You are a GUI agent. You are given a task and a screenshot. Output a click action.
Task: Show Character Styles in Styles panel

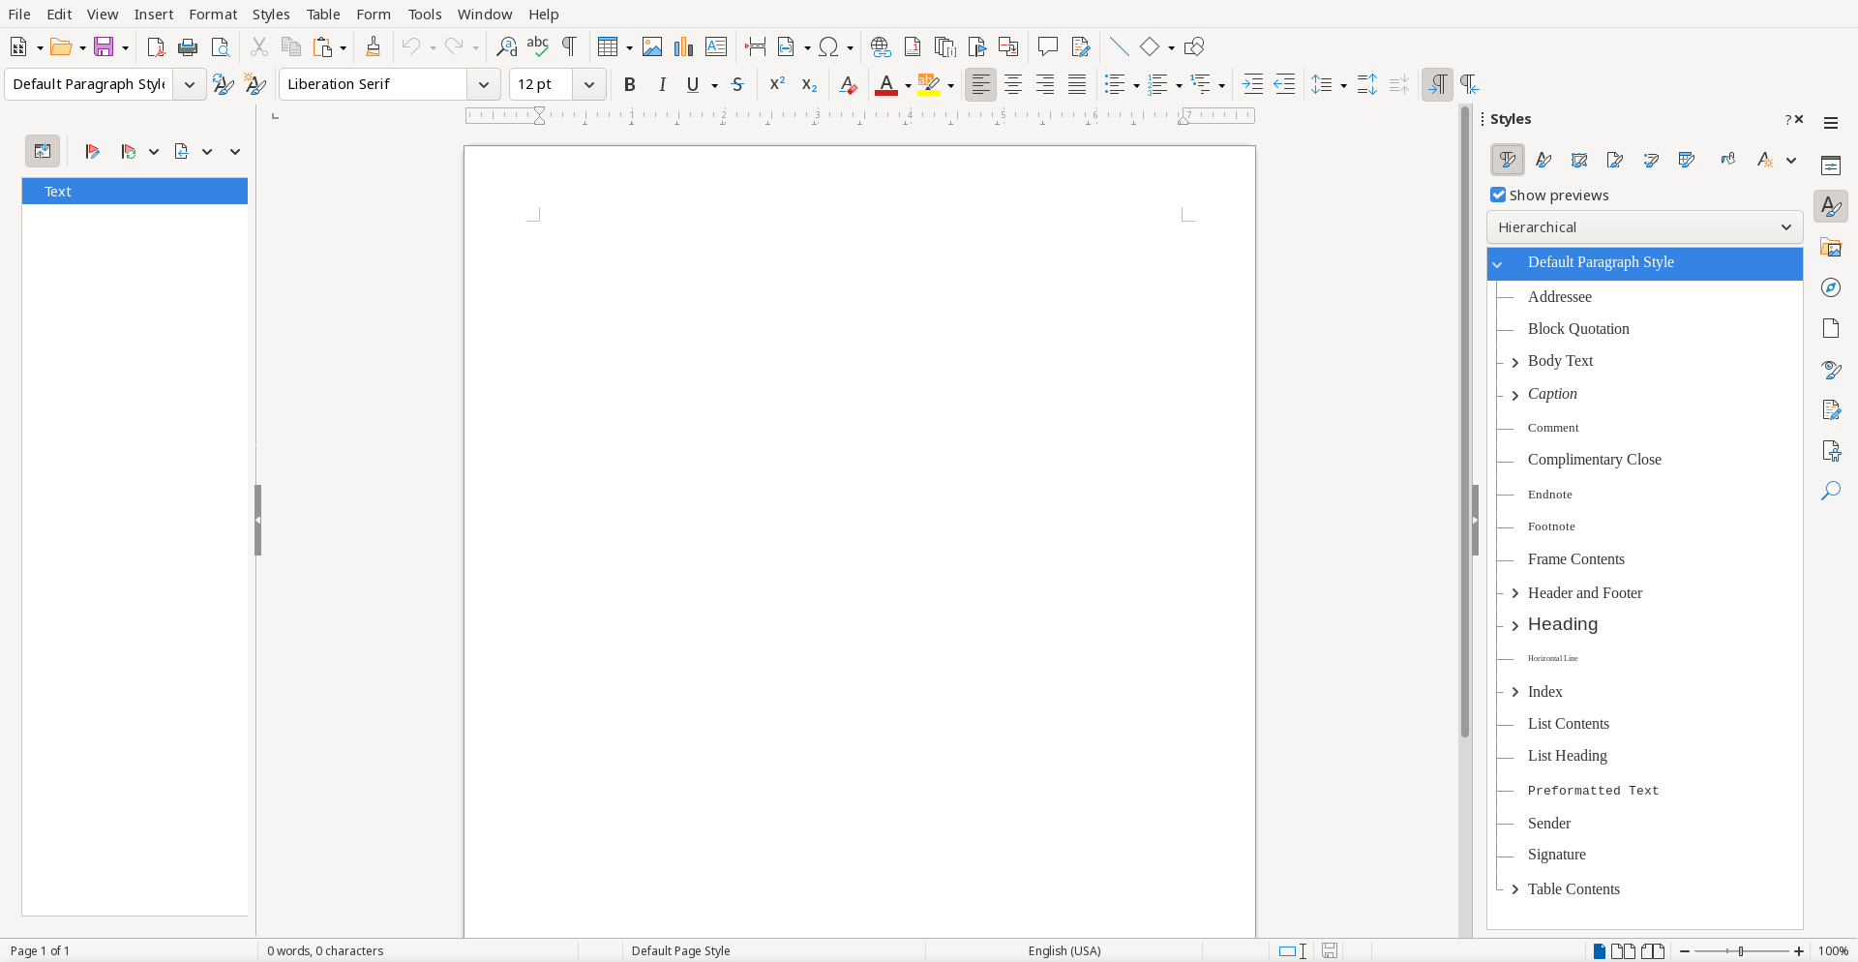coord(1543,160)
